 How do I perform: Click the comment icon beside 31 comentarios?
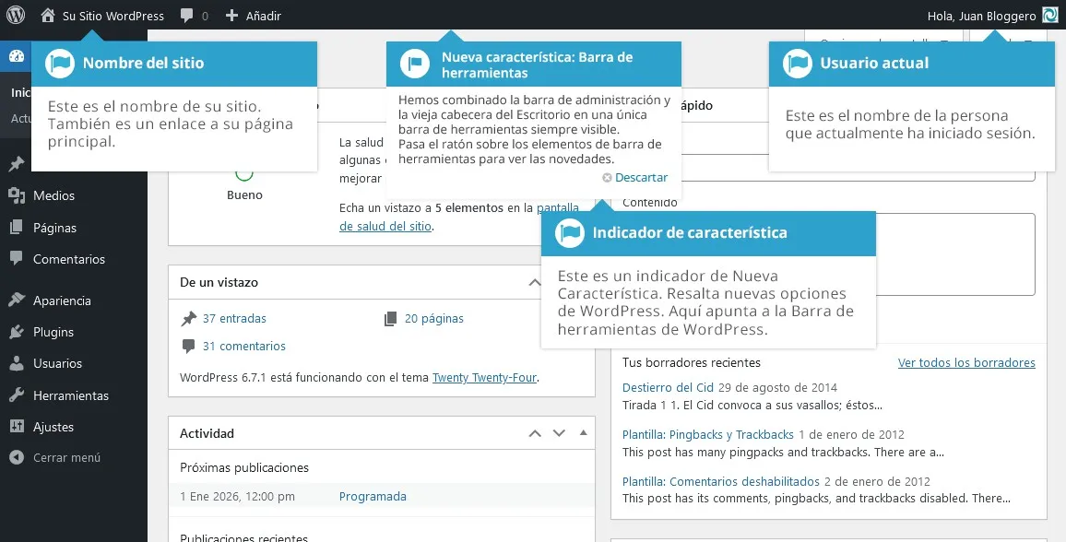pyautogui.click(x=188, y=347)
